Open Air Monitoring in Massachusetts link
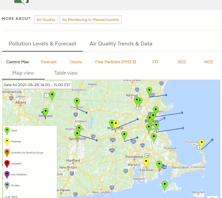The width and height of the screenshot is (222, 198). (x=90, y=20)
